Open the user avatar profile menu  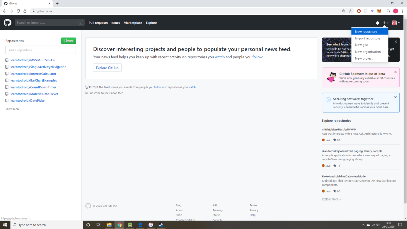395,23
